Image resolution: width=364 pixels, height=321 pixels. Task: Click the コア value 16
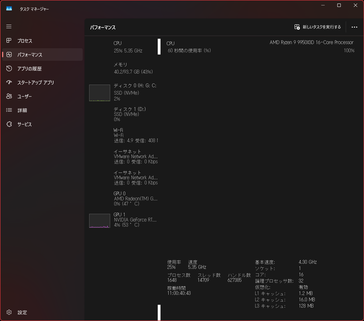[x=301, y=275]
